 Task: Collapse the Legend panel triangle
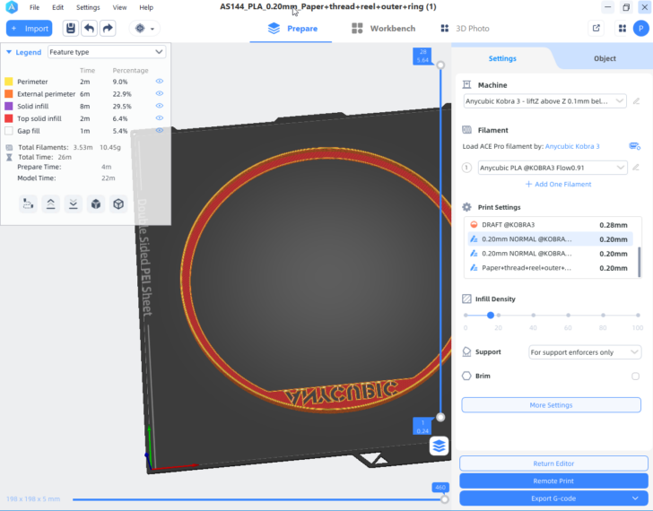click(x=9, y=52)
